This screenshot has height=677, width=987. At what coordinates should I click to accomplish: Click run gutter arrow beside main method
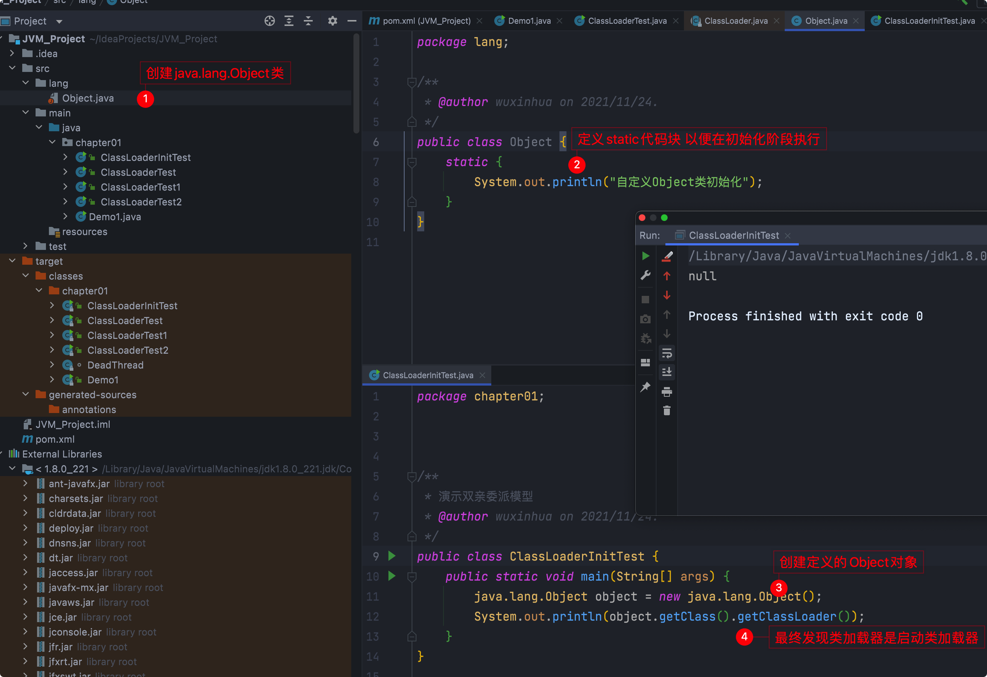(392, 576)
